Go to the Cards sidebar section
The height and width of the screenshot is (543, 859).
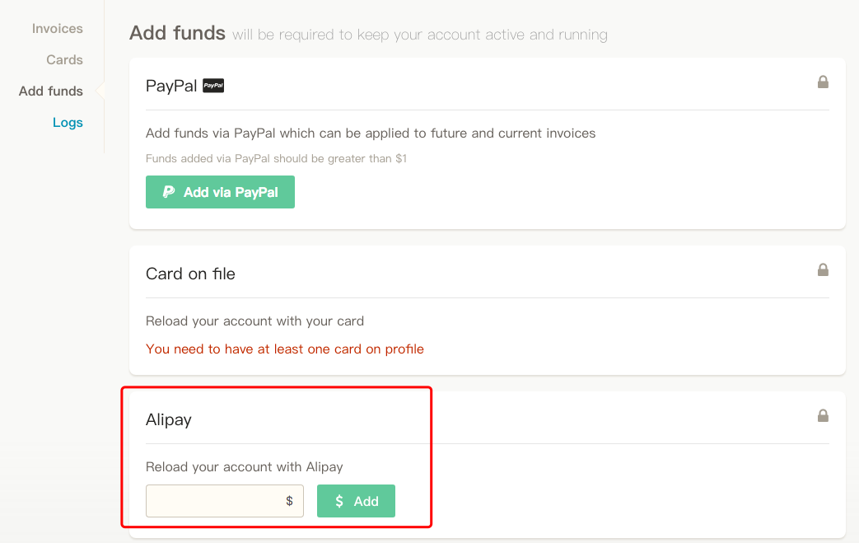click(x=64, y=59)
